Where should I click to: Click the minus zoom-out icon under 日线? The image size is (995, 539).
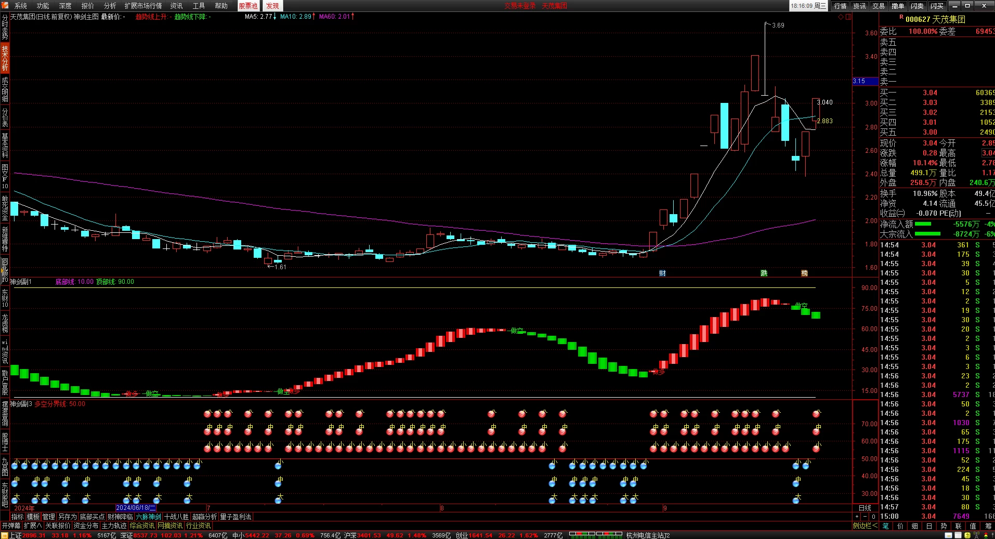(865, 517)
